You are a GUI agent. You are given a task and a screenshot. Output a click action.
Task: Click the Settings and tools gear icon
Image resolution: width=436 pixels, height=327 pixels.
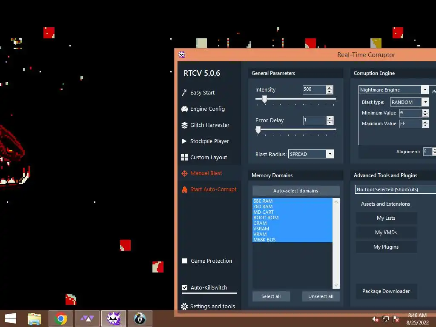point(184,307)
